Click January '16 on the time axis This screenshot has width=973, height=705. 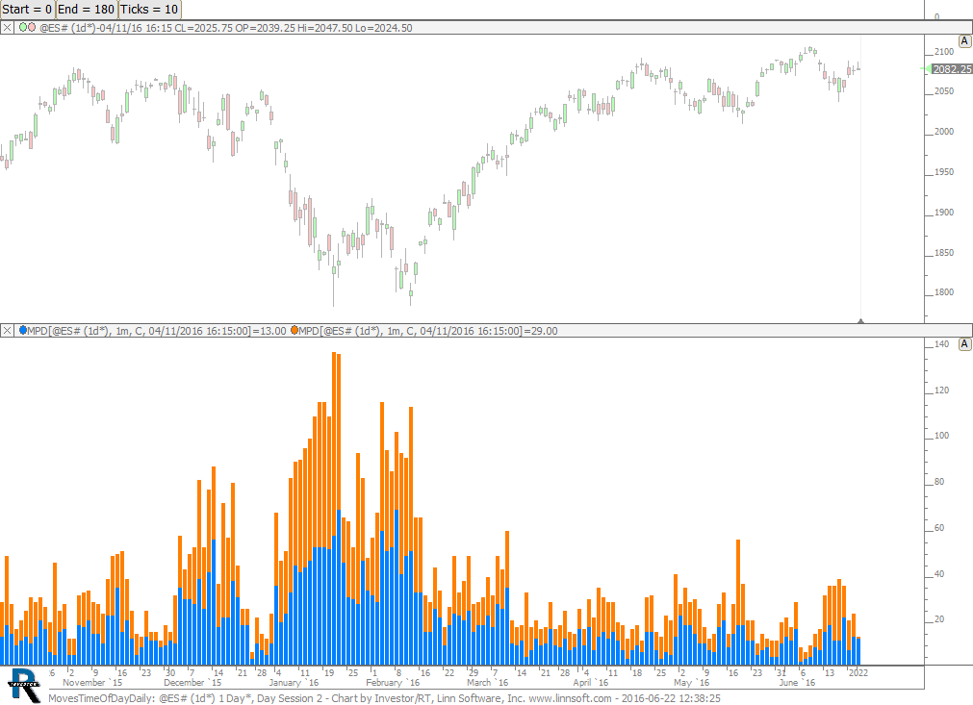click(x=294, y=683)
